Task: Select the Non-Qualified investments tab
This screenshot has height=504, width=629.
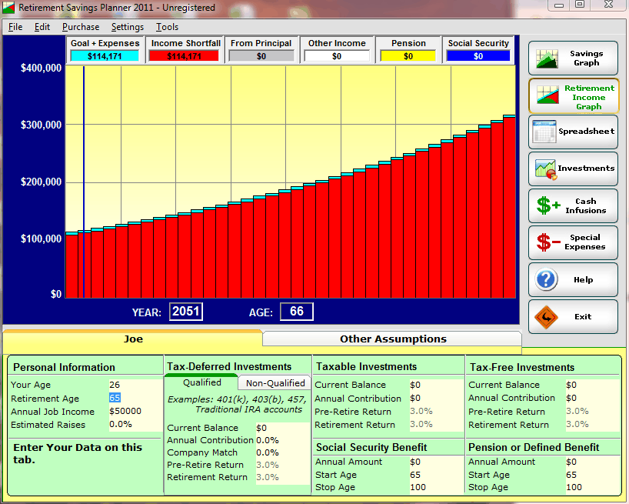Action: tap(275, 383)
